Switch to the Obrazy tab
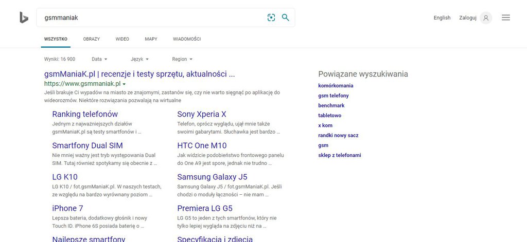The width and height of the screenshot is (527, 242). [92, 39]
